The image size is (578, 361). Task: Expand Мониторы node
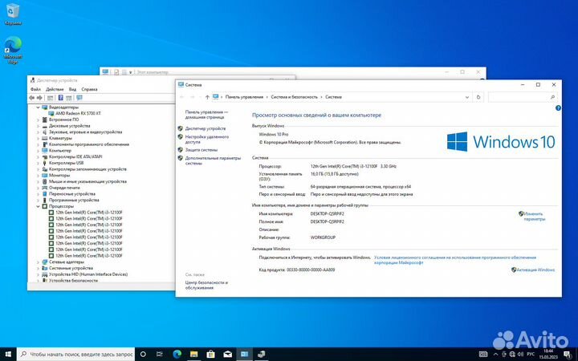coord(38,176)
